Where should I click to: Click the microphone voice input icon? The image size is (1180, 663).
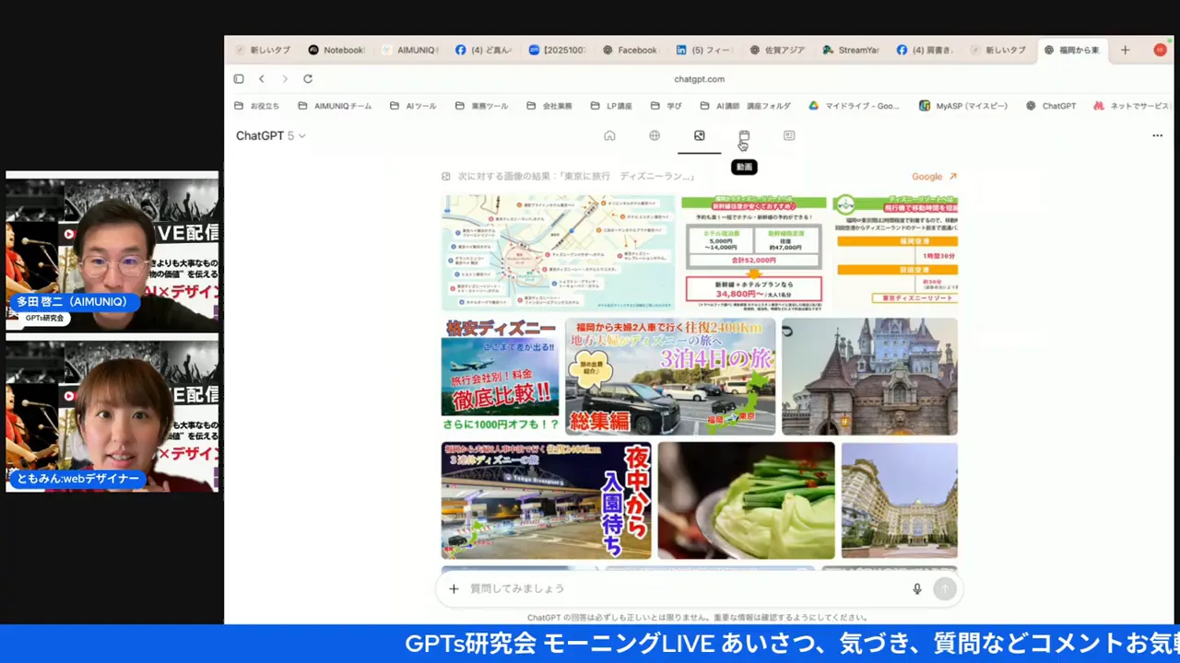(x=916, y=588)
